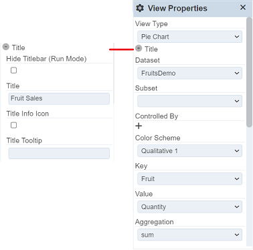Toggle the Title Info Icon checkbox
This screenshot has width=253, height=250.
[13, 125]
